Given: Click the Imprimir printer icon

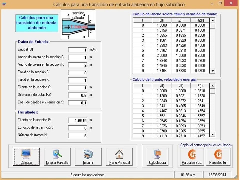Looking at the screenshot, I should coord(88,157).
